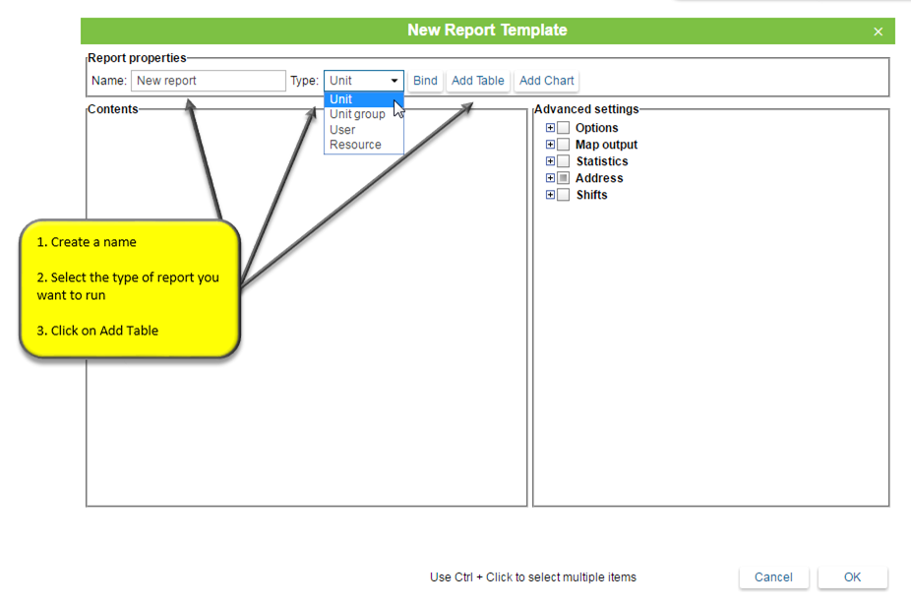The image size is (911, 606).
Task: Open the Type dropdown arrow
Action: (x=395, y=81)
